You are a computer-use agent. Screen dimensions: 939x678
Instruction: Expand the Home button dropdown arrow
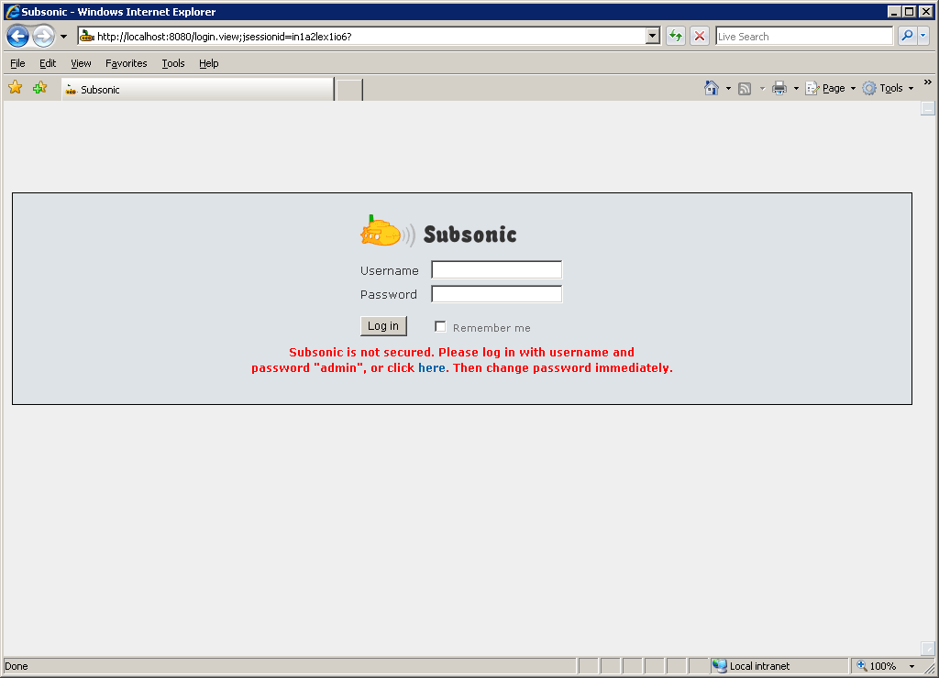click(x=728, y=89)
